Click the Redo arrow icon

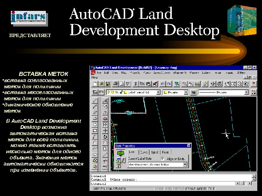coord(169,84)
